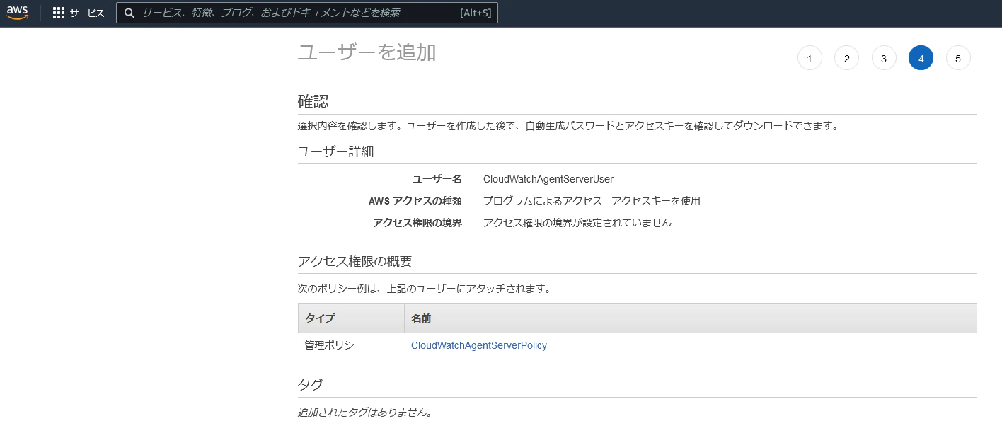Select the 管理ポリシー table cell
The image size is (1002, 426).
click(x=334, y=345)
